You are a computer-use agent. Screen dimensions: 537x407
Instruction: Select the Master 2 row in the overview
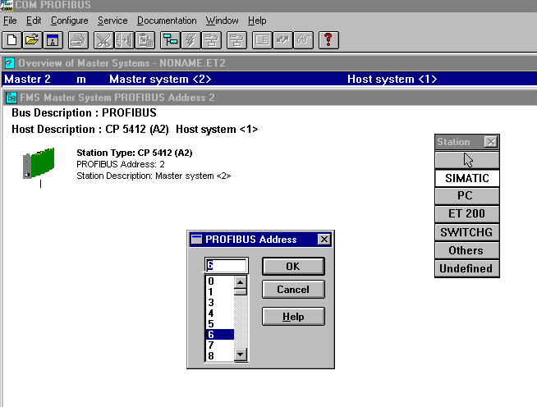(269, 79)
